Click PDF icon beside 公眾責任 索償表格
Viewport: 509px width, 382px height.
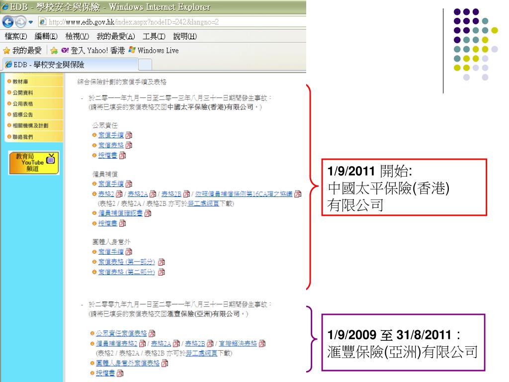[x=129, y=145]
